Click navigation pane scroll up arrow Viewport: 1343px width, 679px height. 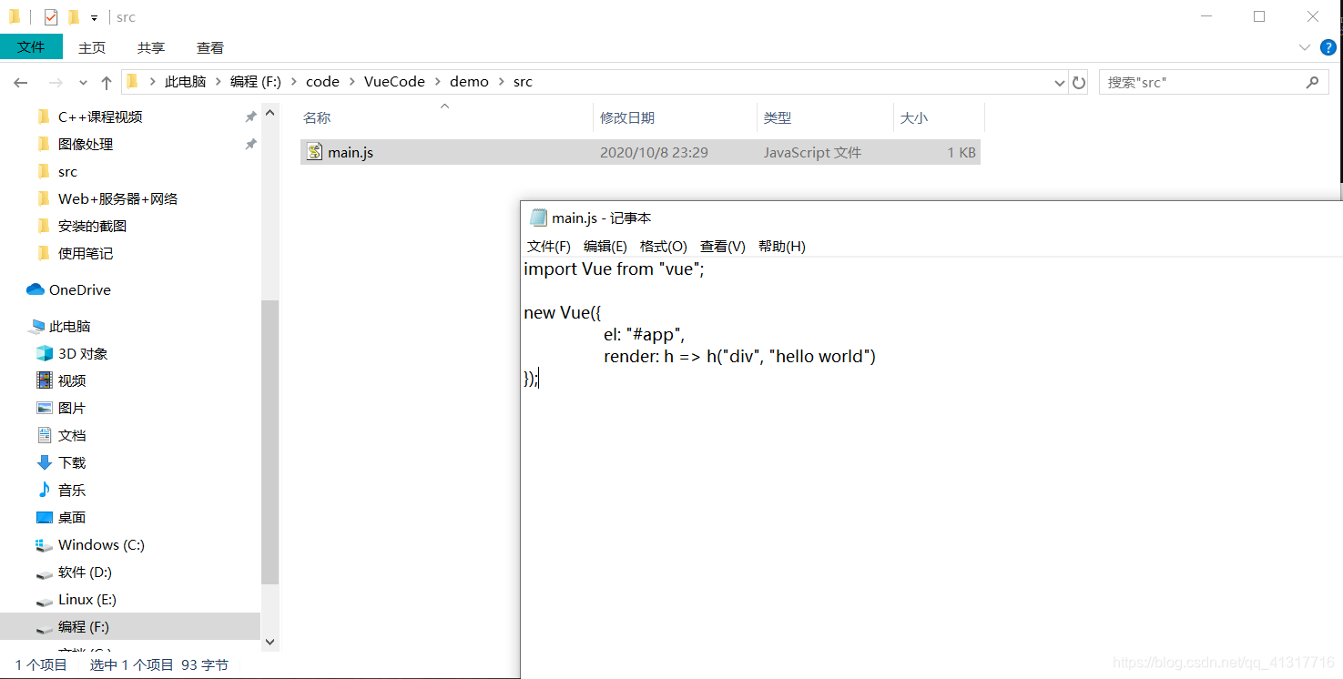tap(270, 112)
